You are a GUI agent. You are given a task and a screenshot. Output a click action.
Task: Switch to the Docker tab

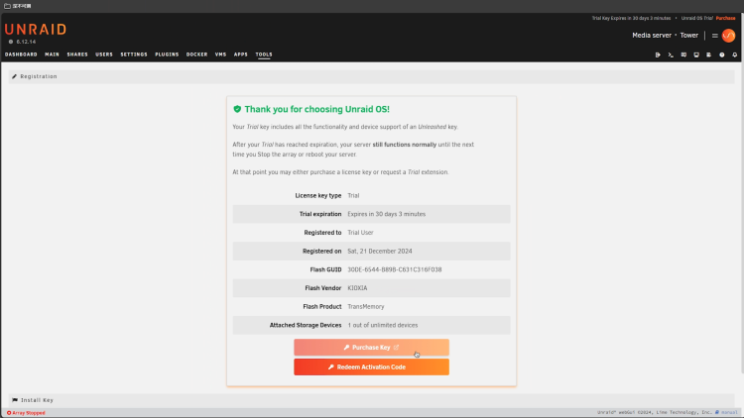(x=197, y=54)
